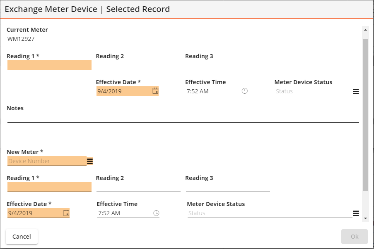
Task: Click Current Meter Reading 1 input field
Action: click(49, 65)
